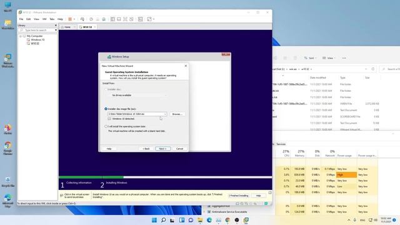Take a snapshot of this virtual machine
Screen dimensions: 400x225
coord(91,19)
